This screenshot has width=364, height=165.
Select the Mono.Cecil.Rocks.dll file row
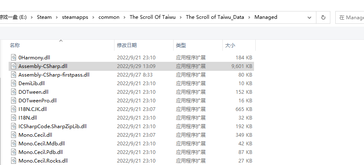click(131, 160)
